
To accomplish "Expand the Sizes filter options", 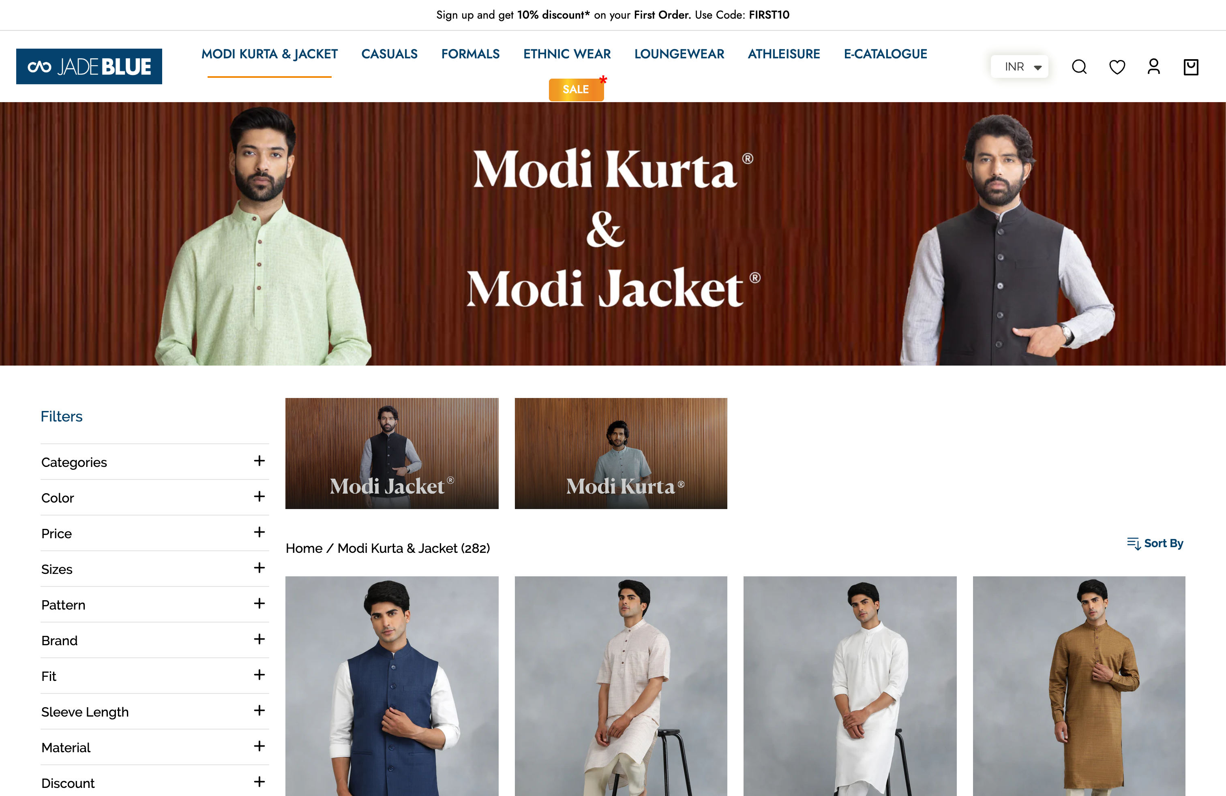I will coord(258,568).
